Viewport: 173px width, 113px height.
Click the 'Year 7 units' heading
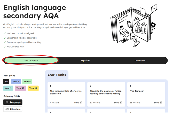pyautogui.click(x=57, y=75)
